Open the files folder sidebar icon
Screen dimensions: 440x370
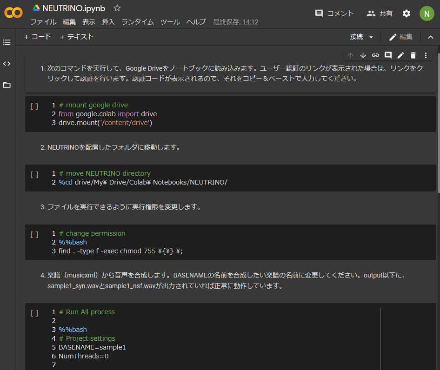point(7,85)
